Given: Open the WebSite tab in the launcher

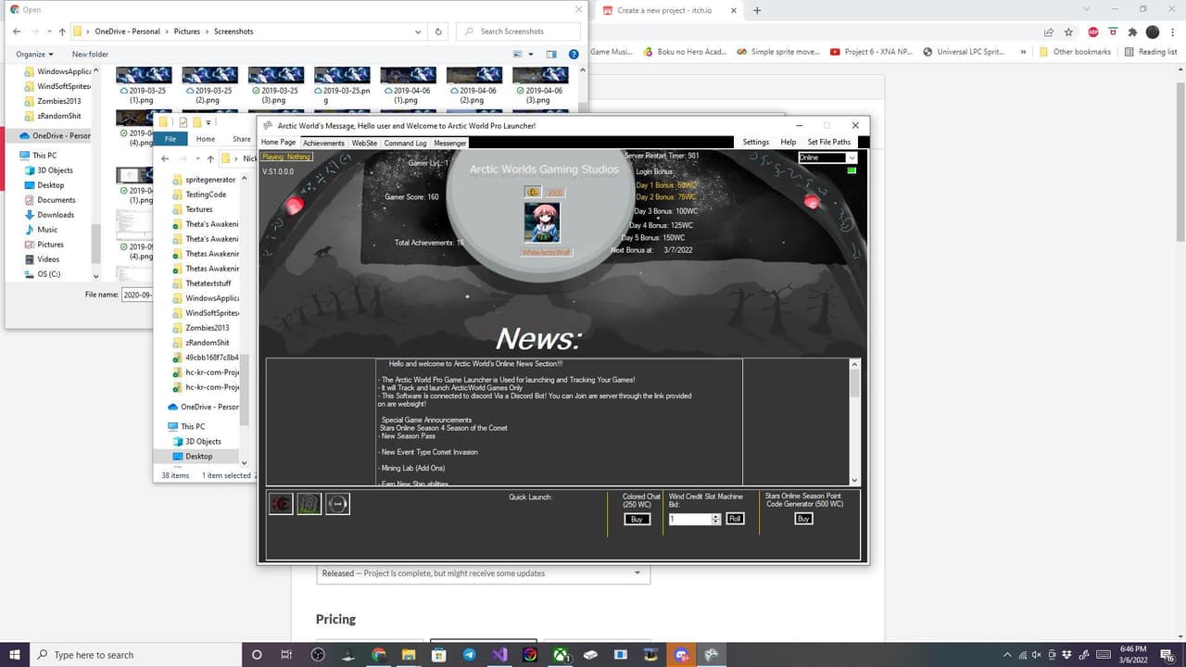Looking at the screenshot, I should (x=364, y=143).
